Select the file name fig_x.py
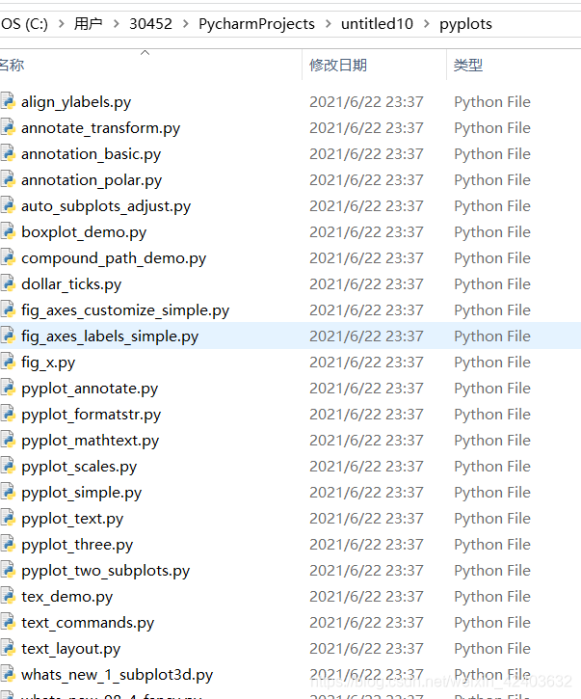The width and height of the screenshot is (581, 699). click(48, 363)
